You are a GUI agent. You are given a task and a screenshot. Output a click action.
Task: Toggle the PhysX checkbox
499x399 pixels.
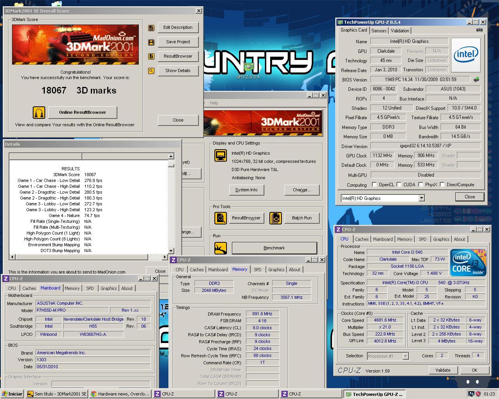pos(421,185)
